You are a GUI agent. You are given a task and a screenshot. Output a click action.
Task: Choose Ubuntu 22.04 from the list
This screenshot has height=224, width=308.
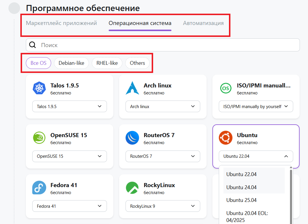[254, 174]
